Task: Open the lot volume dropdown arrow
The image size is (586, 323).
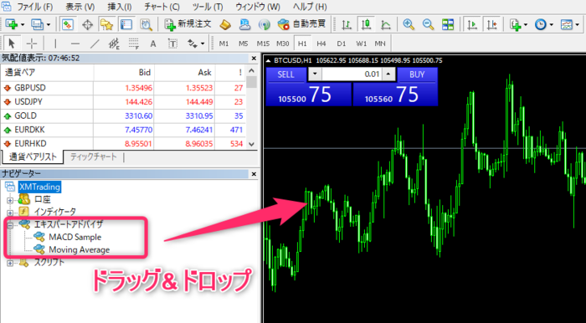Action: [x=315, y=74]
